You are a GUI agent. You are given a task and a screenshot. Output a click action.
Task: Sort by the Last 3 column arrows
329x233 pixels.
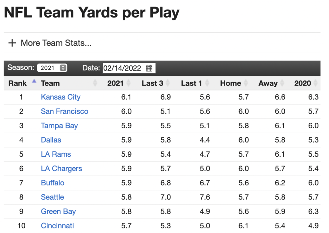[x=167, y=83]
